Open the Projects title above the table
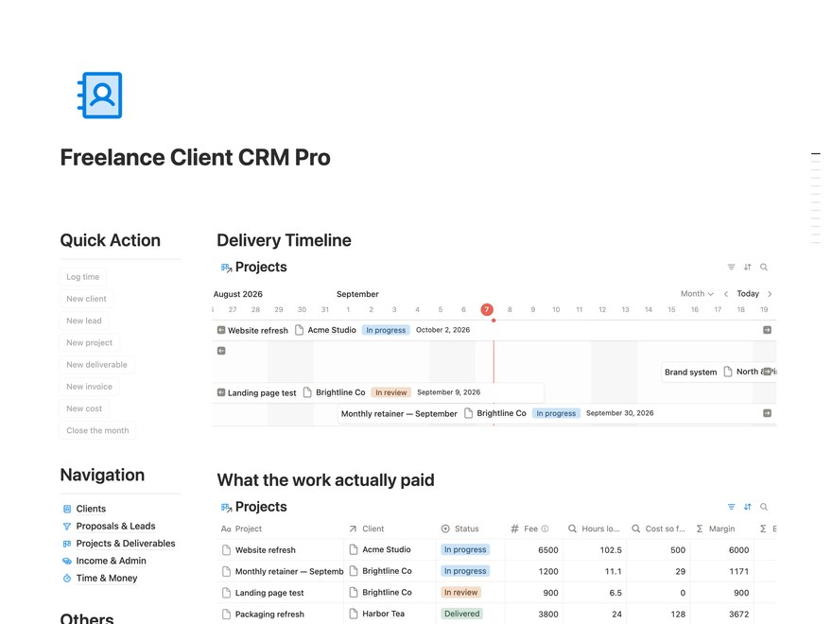 [x=261, y=508]
